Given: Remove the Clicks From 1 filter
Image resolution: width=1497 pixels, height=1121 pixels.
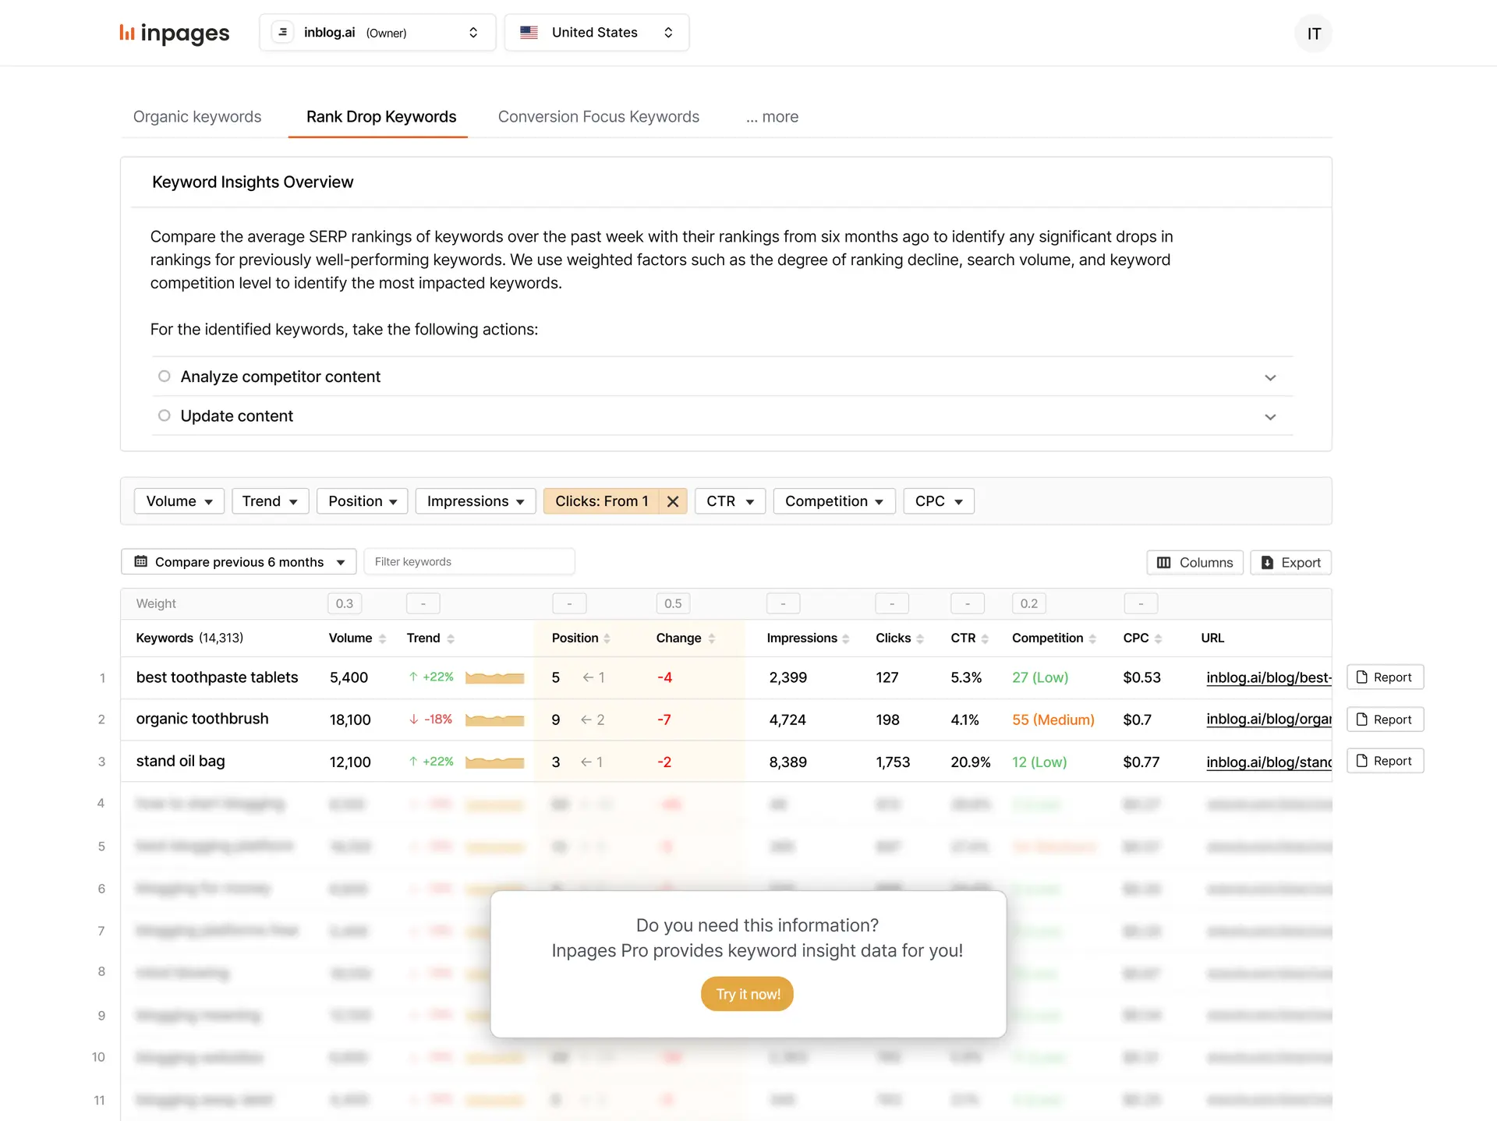Looking at the screenshot, I should [671, 500].
